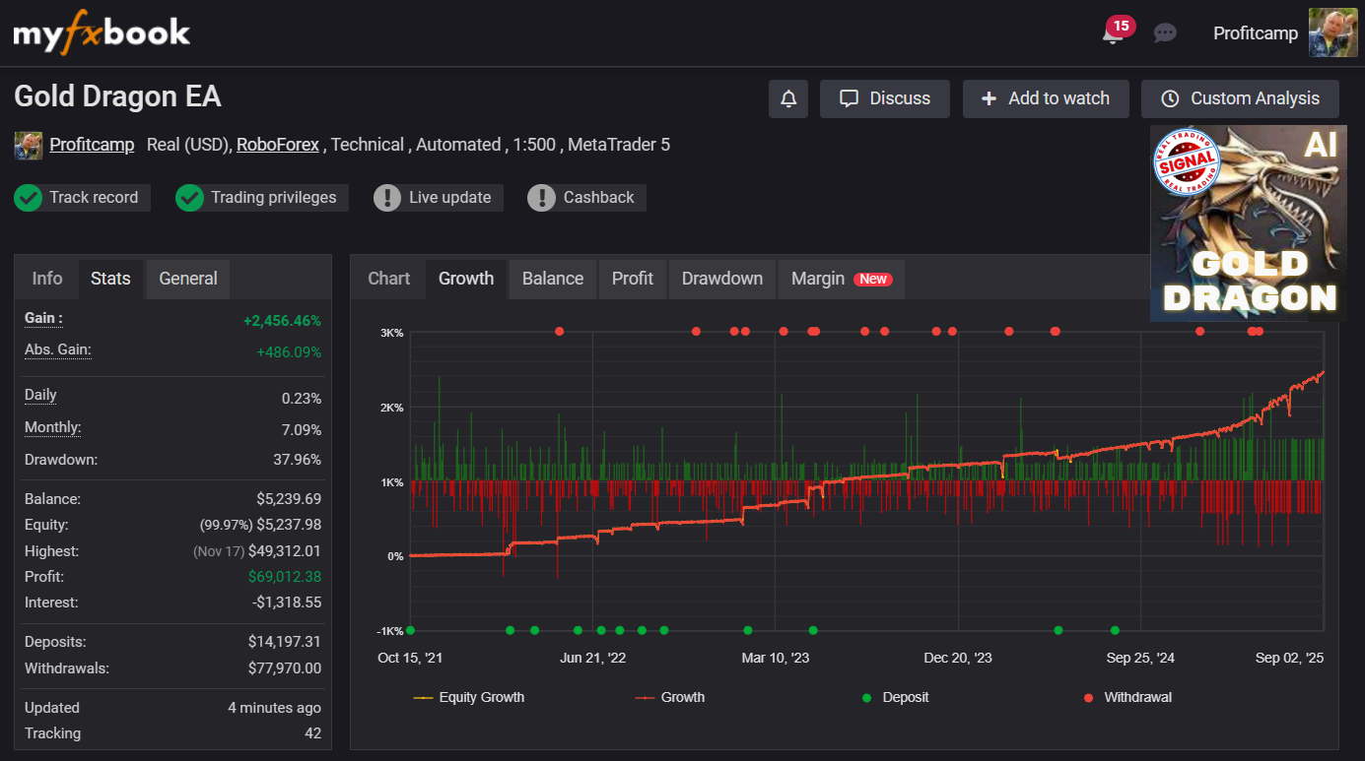The image size is (1365, 761).
Task: Switch to the Balance tab
Action: click(x=553, y=279)
